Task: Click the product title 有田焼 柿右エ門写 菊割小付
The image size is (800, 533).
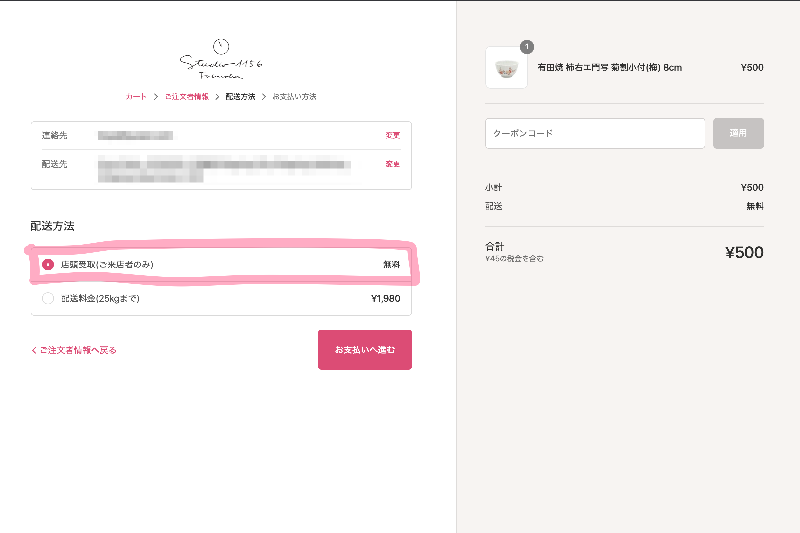Action: point(609,67)
